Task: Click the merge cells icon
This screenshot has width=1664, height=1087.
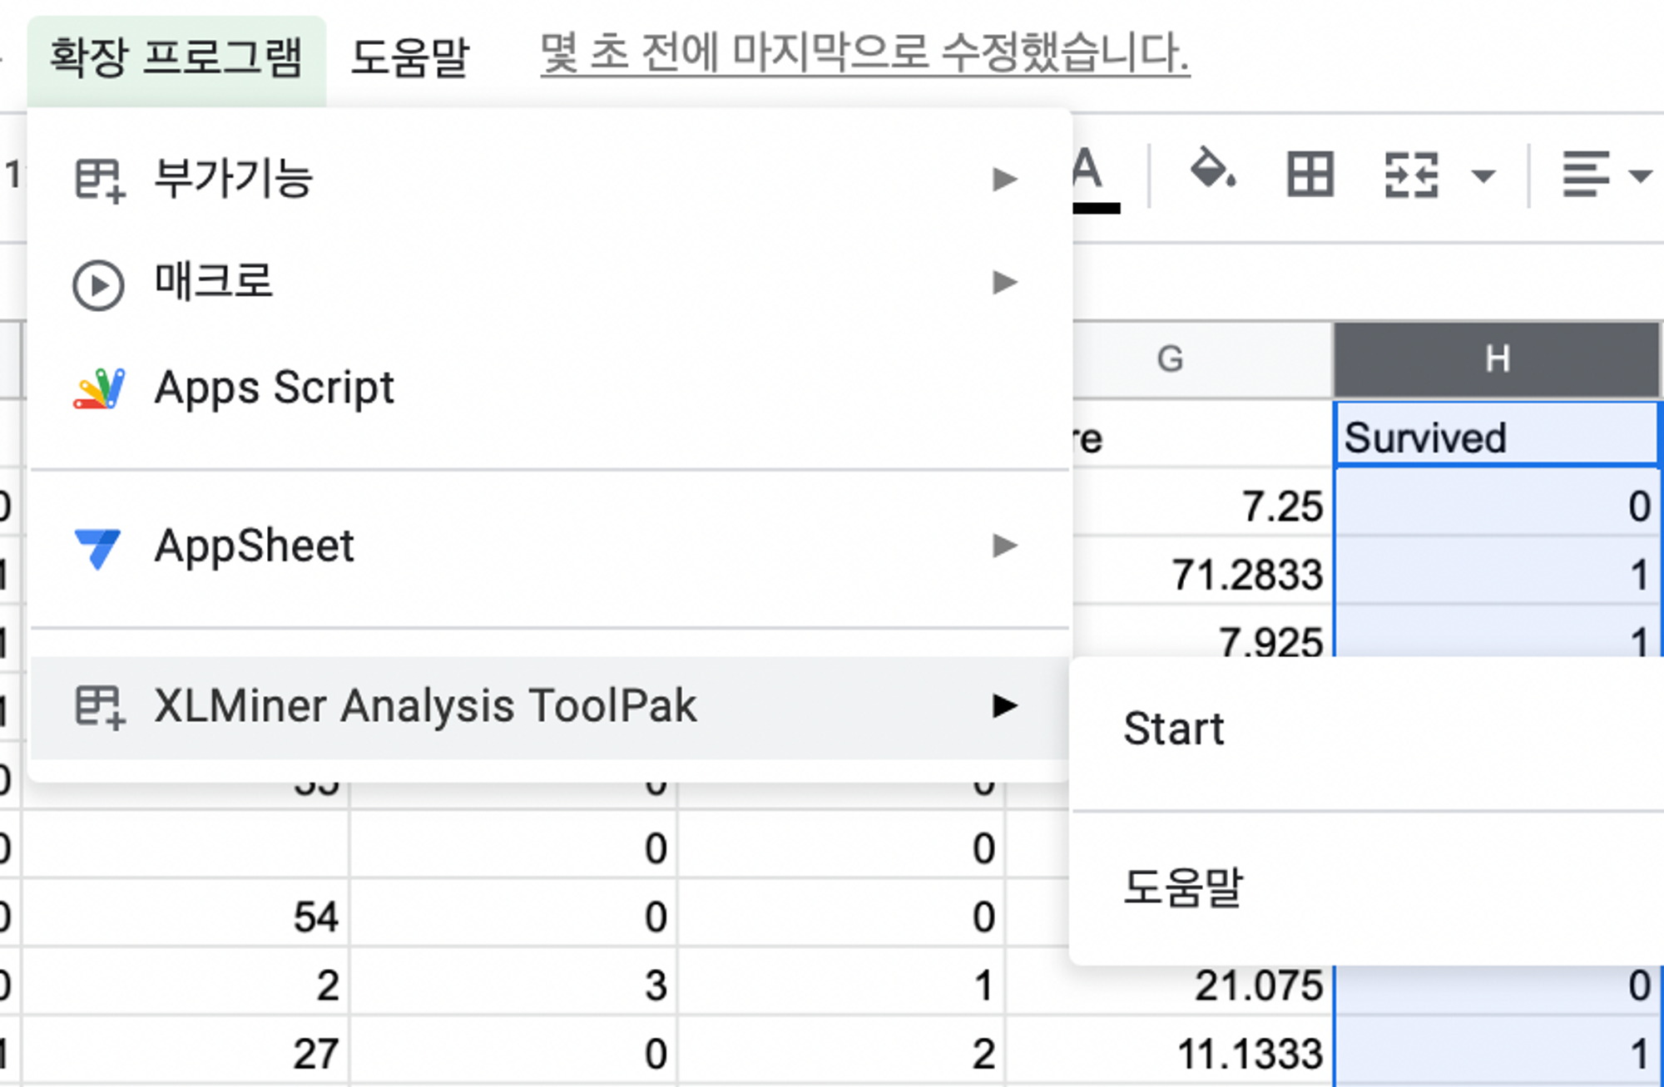Action: click(1411, 175)
